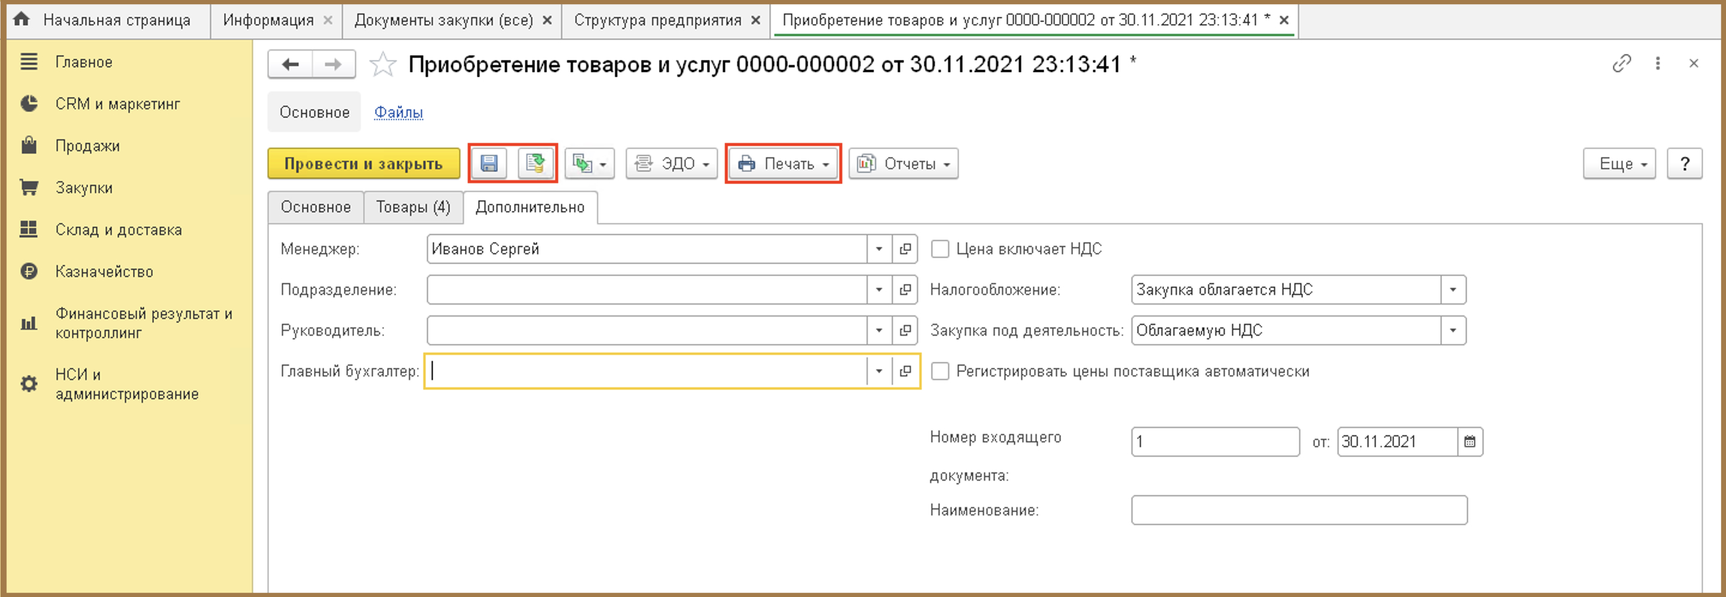The image size is (1726, 597).
Task: Open the Руководитель record with open-form icon
Action: [x=905, y=330]
